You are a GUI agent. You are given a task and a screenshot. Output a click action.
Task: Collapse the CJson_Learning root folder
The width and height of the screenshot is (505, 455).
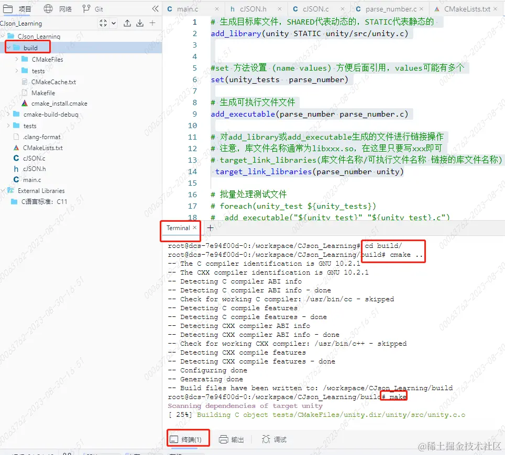pyautogui.click(x=3, y=36)
